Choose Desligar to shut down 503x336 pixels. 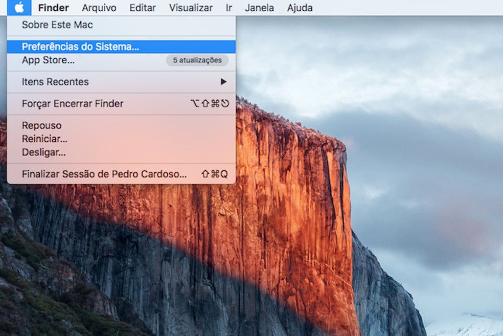pos(42,152)
